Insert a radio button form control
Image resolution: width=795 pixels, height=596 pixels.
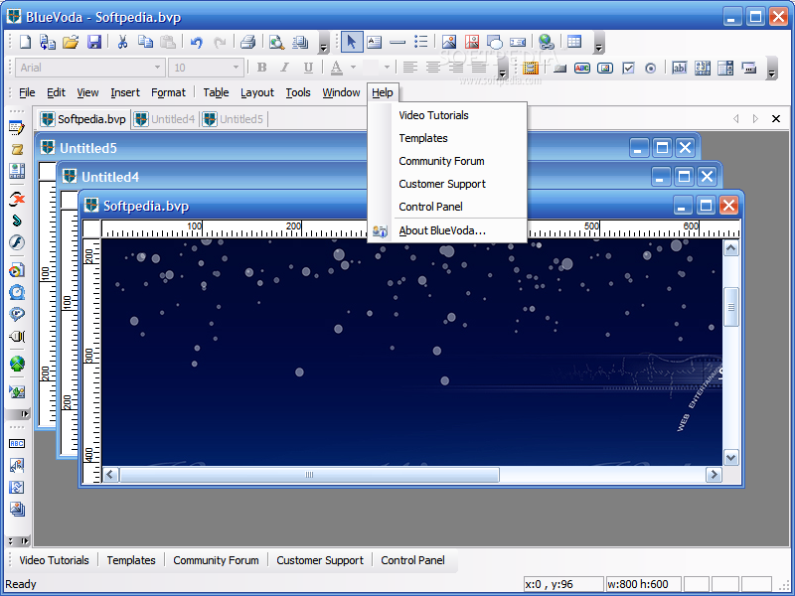point(651,68)
